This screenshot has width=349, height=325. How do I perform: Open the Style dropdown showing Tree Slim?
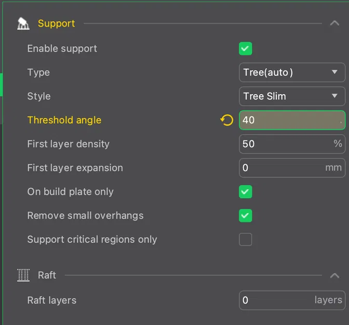click(291, 96)
